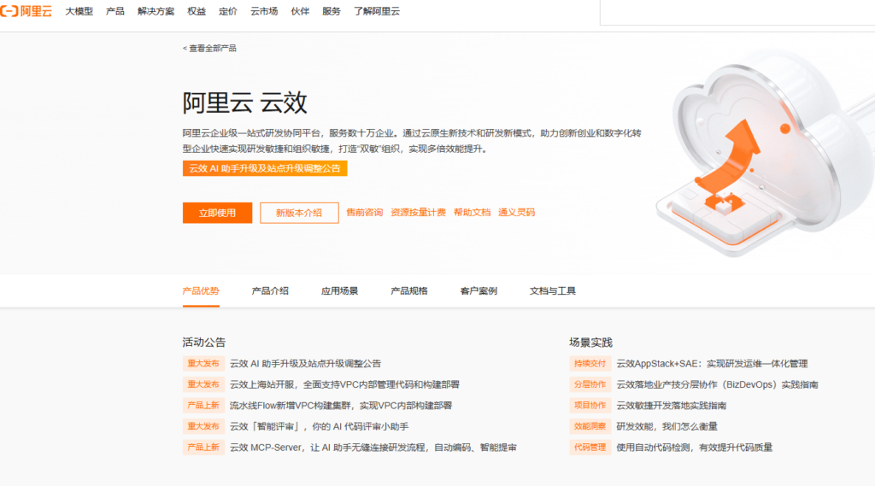Click the 立即使用 button
The image size is (875, 486).
[x=217, y=213]
